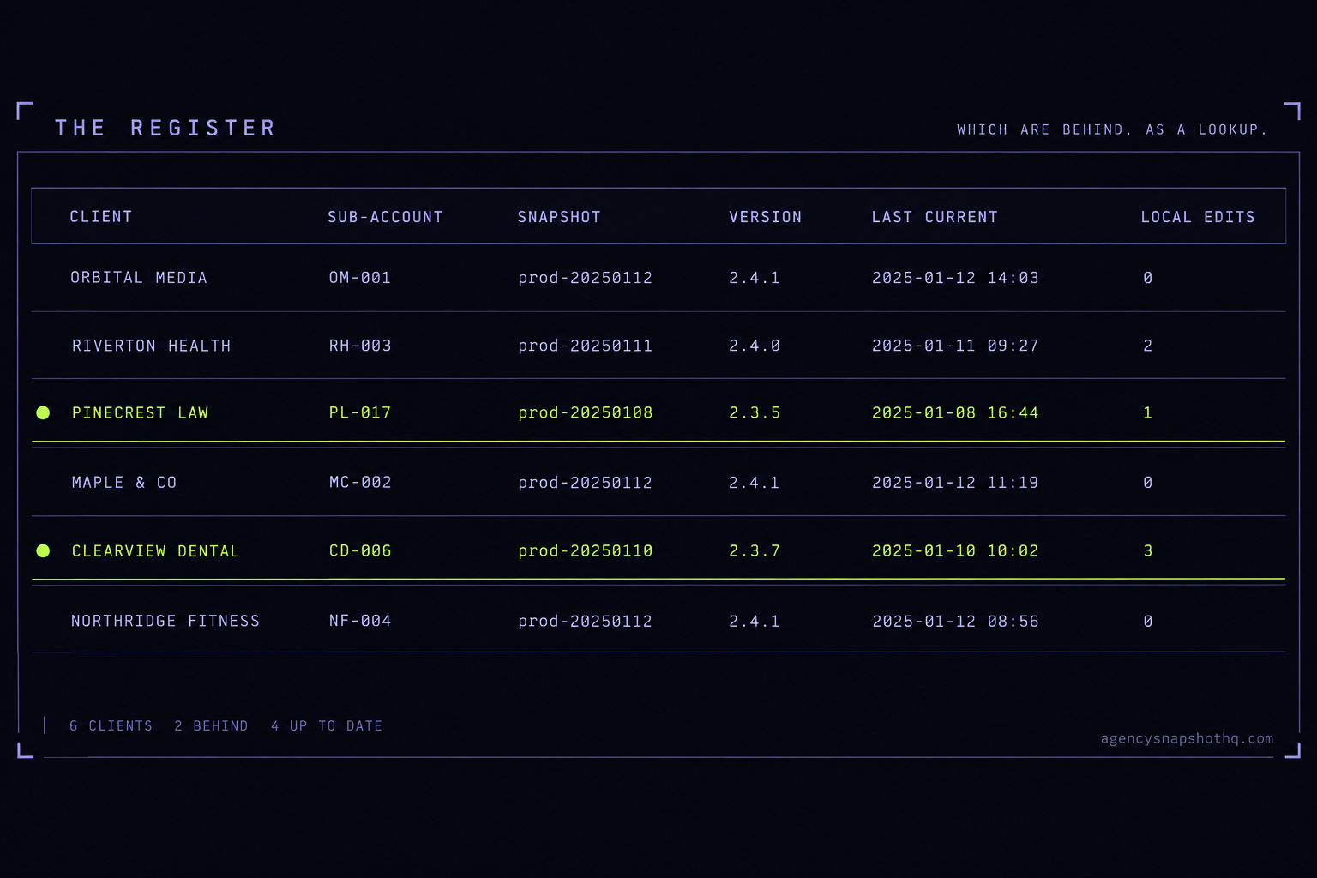The image size is (1317, 878).
Task: Click timestamp 2025-01-08 16:44
Action: tap(955, 413)
